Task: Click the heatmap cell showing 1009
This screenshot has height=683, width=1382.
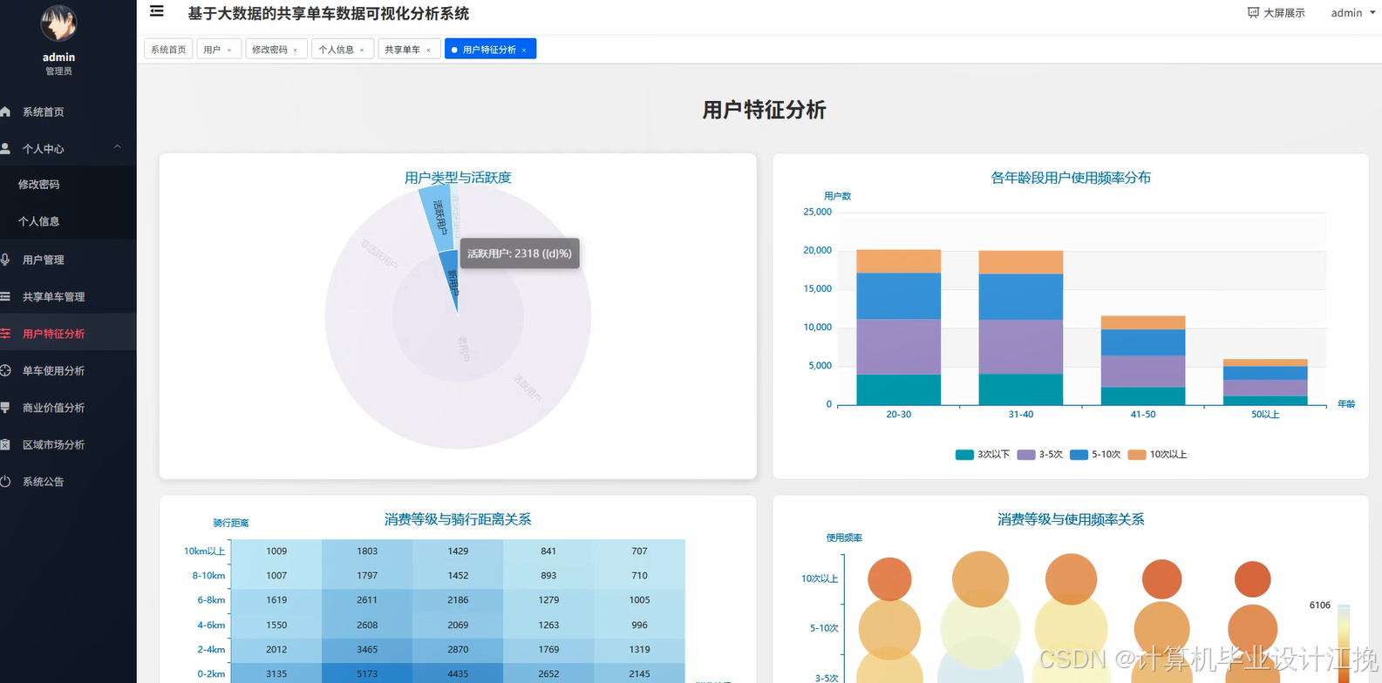Action: 276,551
